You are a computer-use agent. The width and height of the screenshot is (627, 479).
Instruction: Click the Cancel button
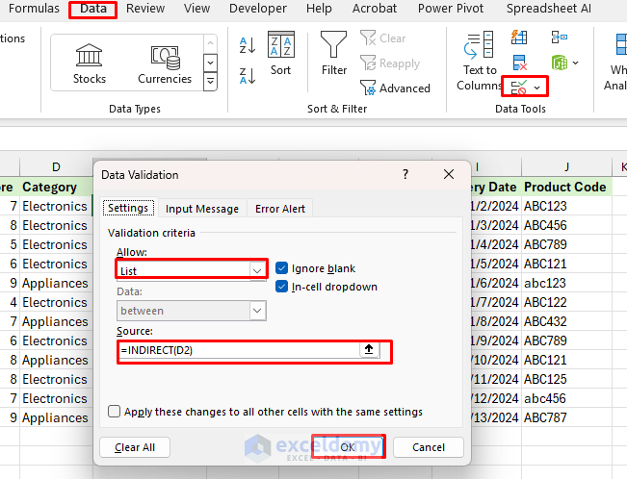click(429, 447)
